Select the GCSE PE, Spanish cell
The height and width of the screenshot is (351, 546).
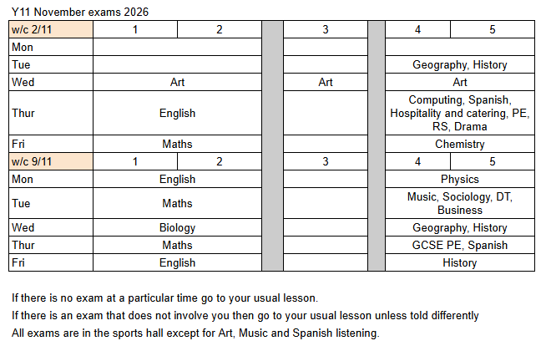coord(460,245)
